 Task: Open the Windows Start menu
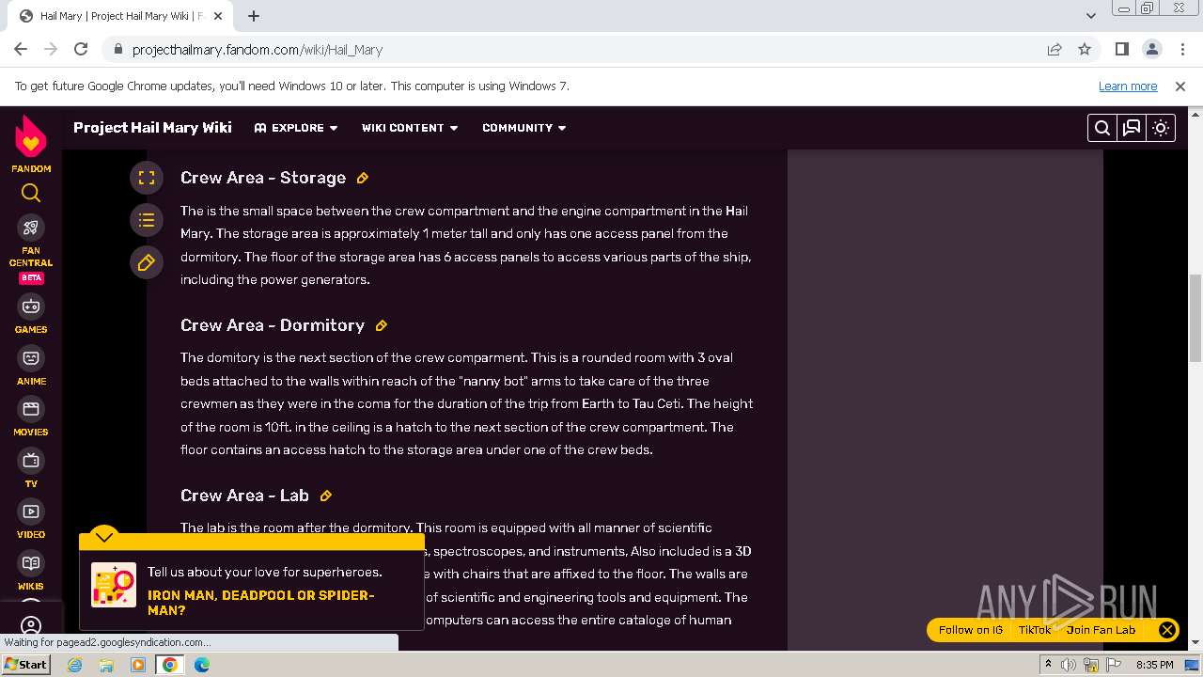[x=25, y=665]
